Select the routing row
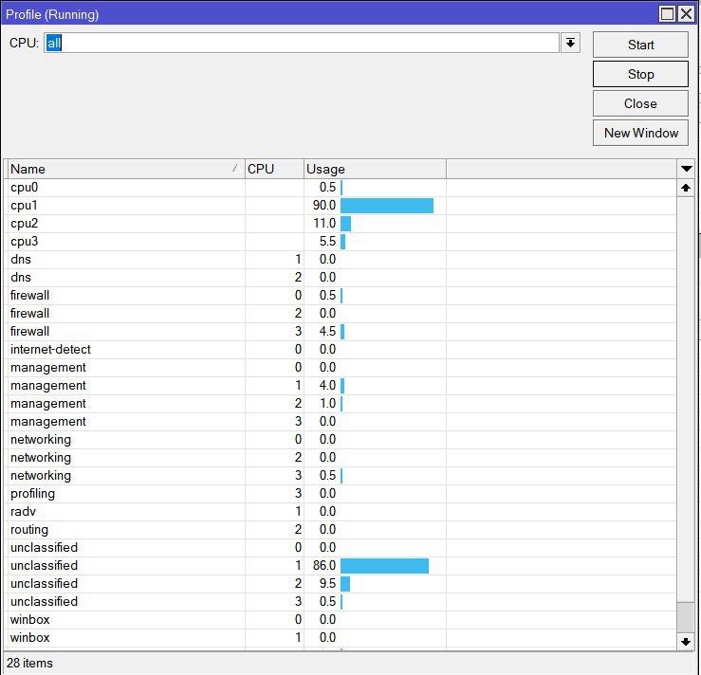 pos(342,530)
